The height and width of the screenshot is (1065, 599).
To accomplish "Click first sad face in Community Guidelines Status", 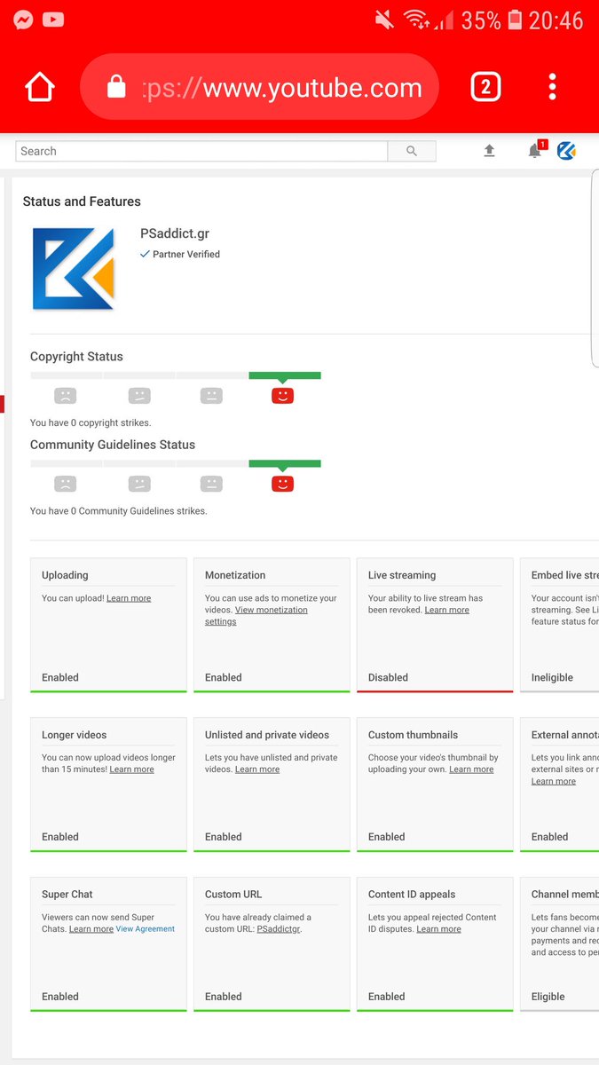I will (65, 484).
